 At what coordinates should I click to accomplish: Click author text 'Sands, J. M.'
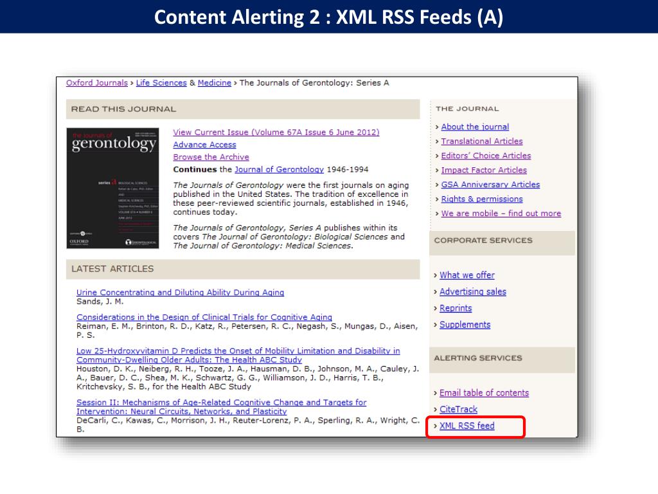click(100, 302)
